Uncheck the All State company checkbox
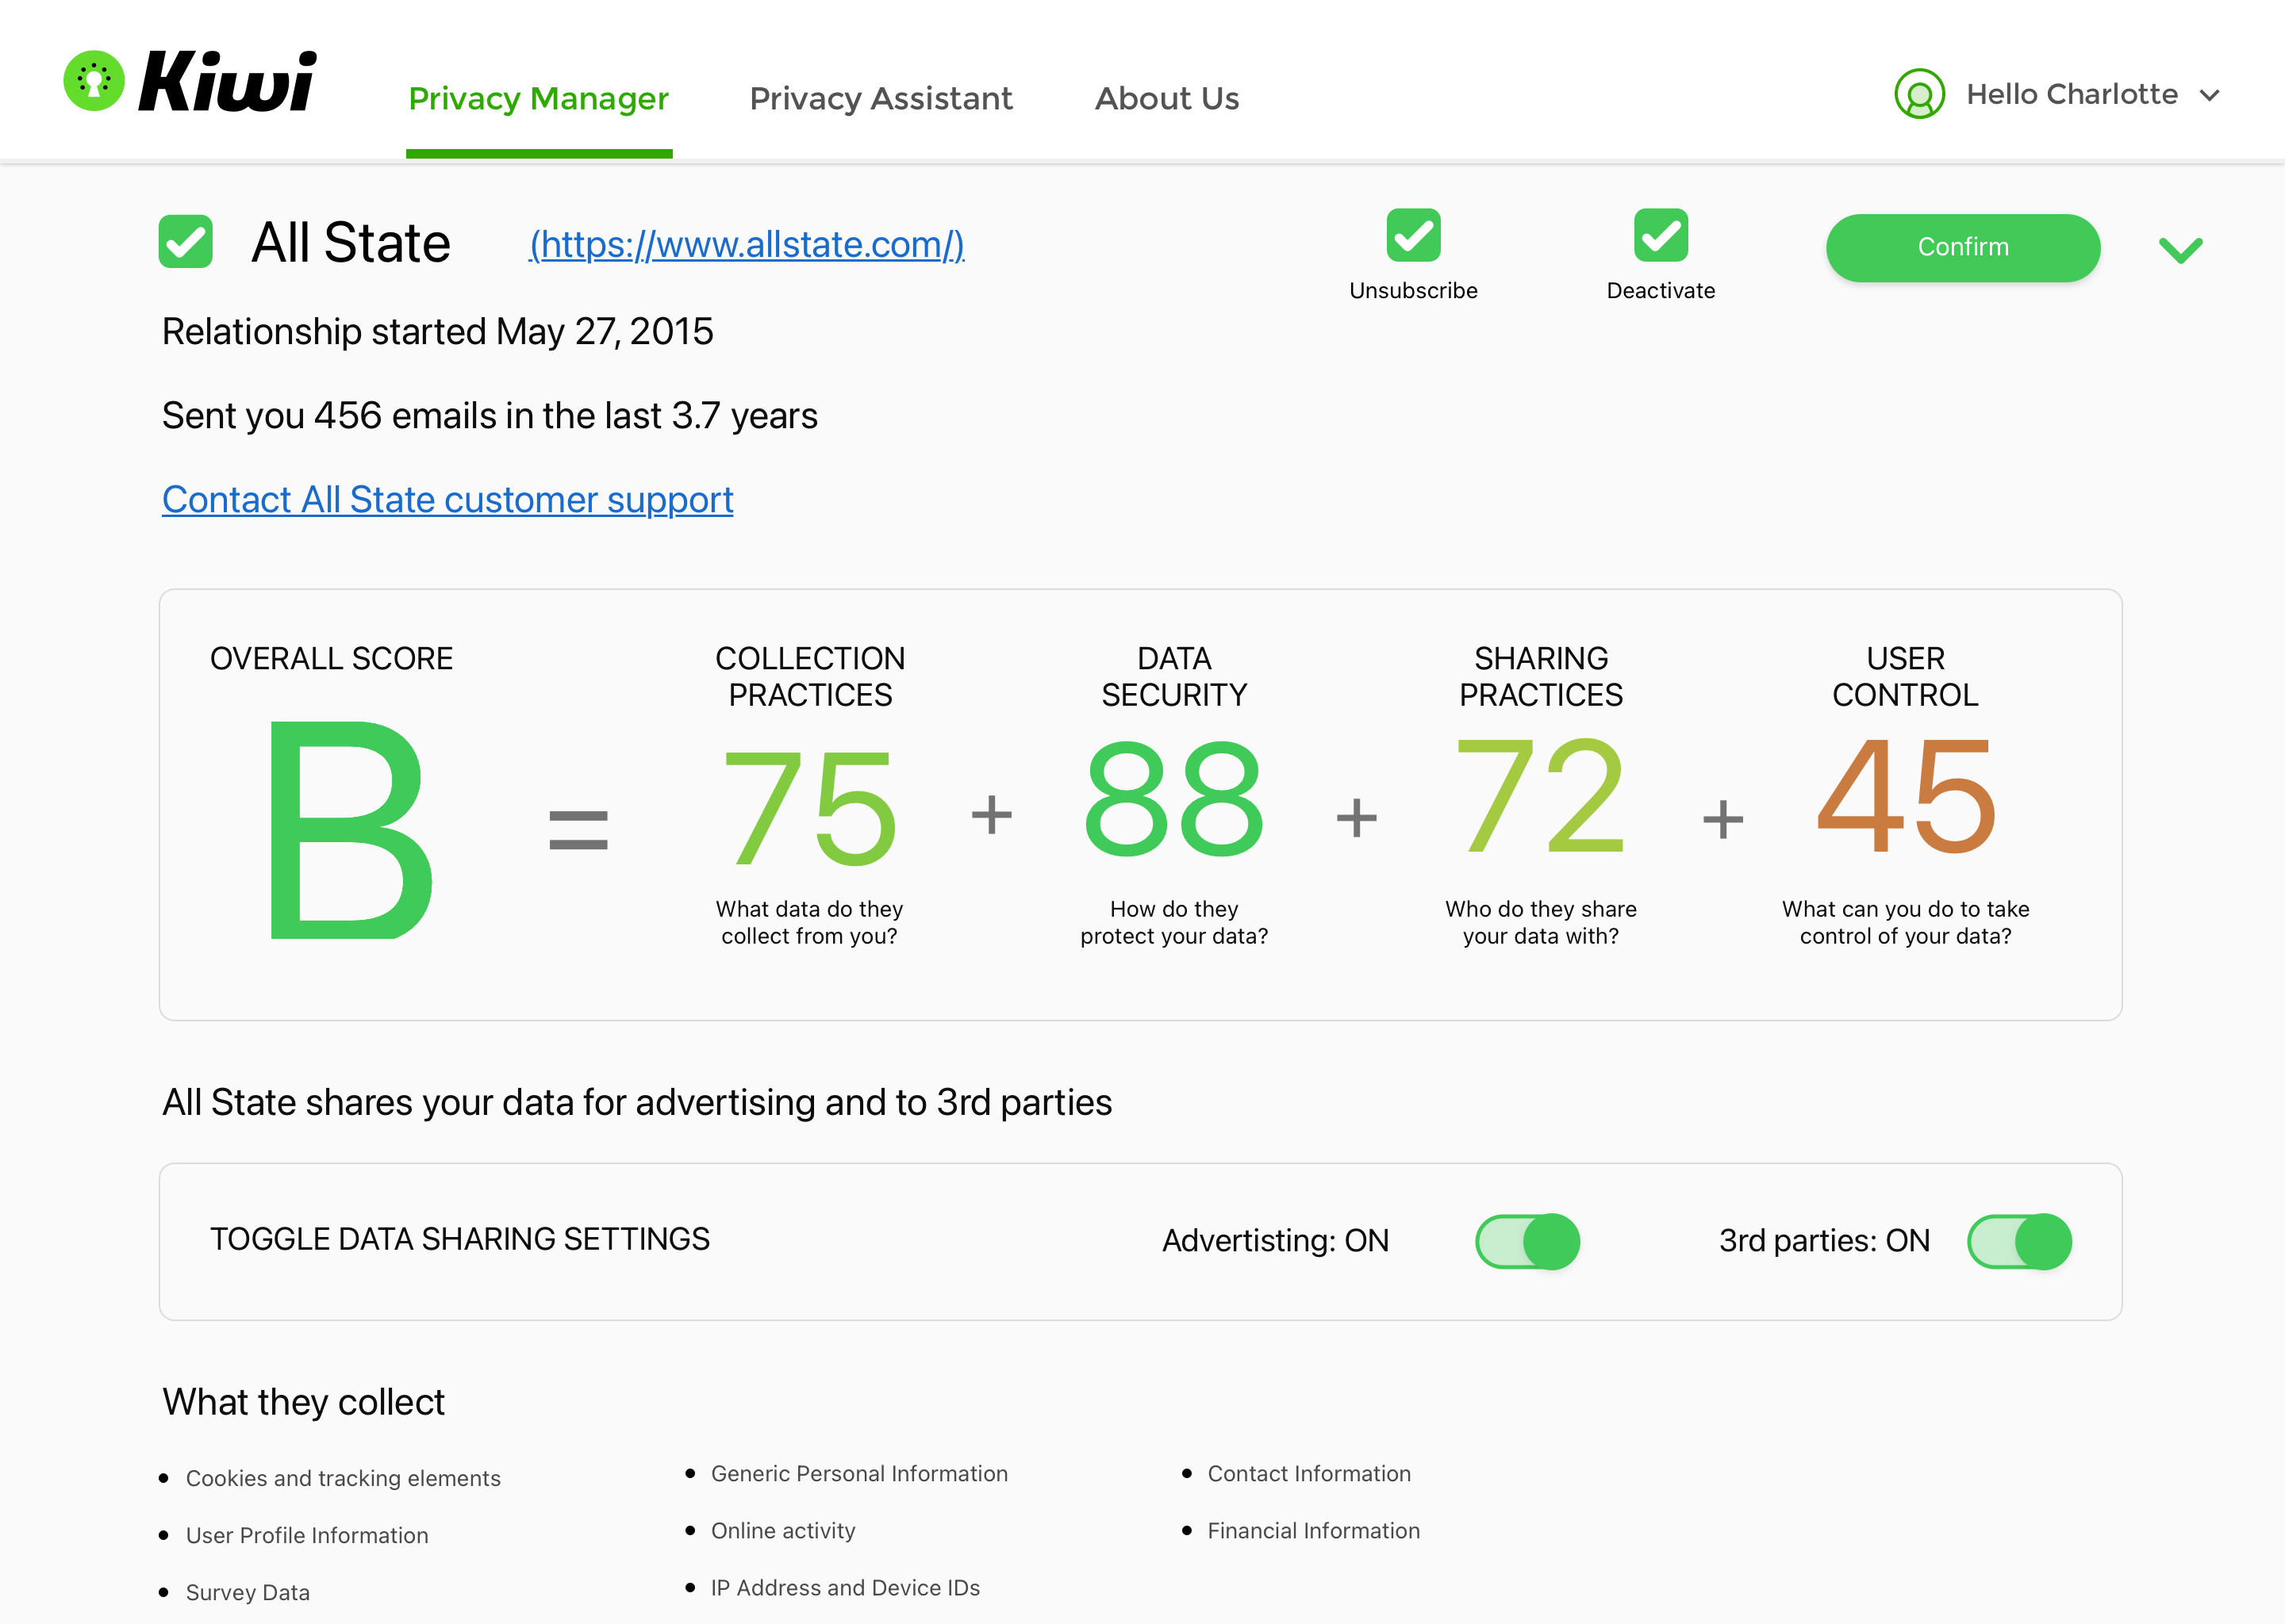The height and width of the screenshot is (1624, 2285). coord(186,242)
